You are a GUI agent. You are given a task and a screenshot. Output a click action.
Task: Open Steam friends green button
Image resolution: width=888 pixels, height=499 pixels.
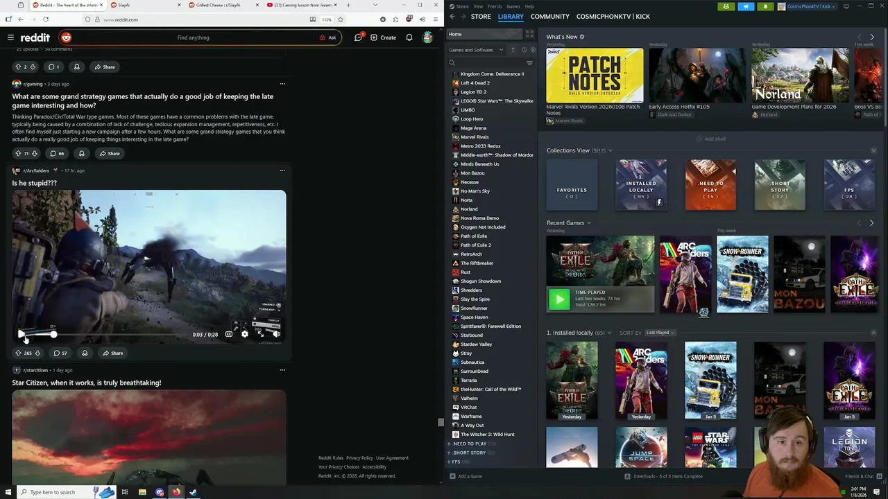tap(726, 6)
